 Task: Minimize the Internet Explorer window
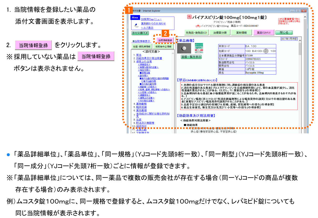(x=292, y=11)
